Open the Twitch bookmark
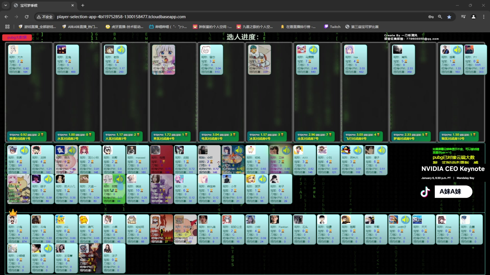Screen dimensions: 490x275 332,27
